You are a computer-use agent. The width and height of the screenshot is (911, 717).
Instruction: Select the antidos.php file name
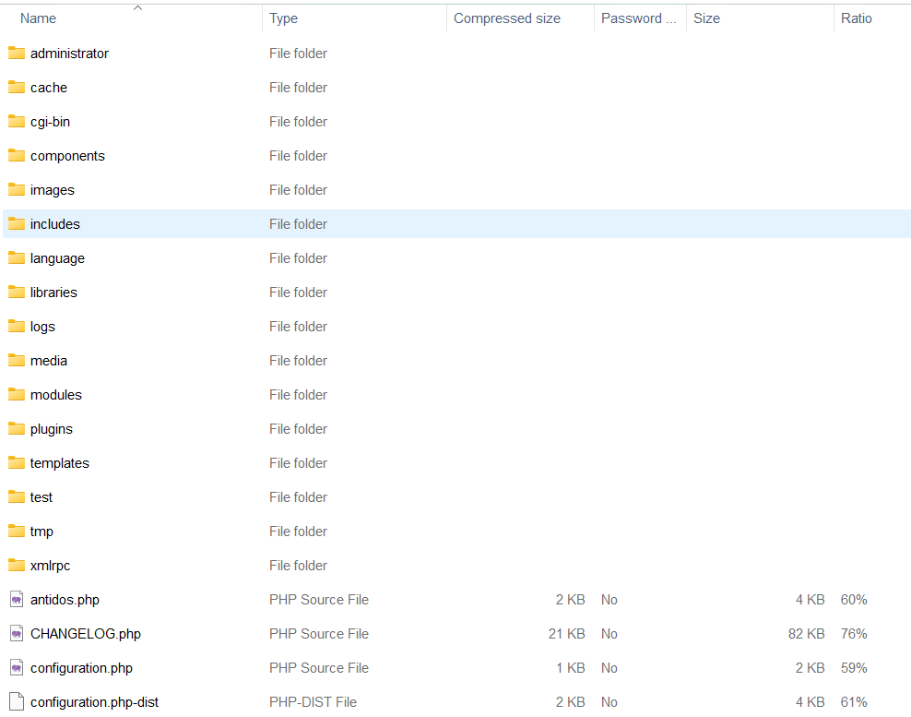tap(65, 600)
